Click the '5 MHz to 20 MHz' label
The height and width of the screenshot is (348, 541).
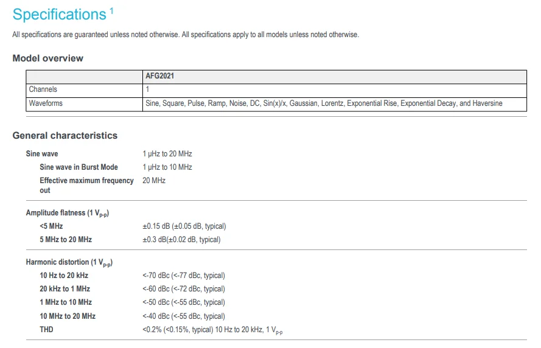pos(66,240)
